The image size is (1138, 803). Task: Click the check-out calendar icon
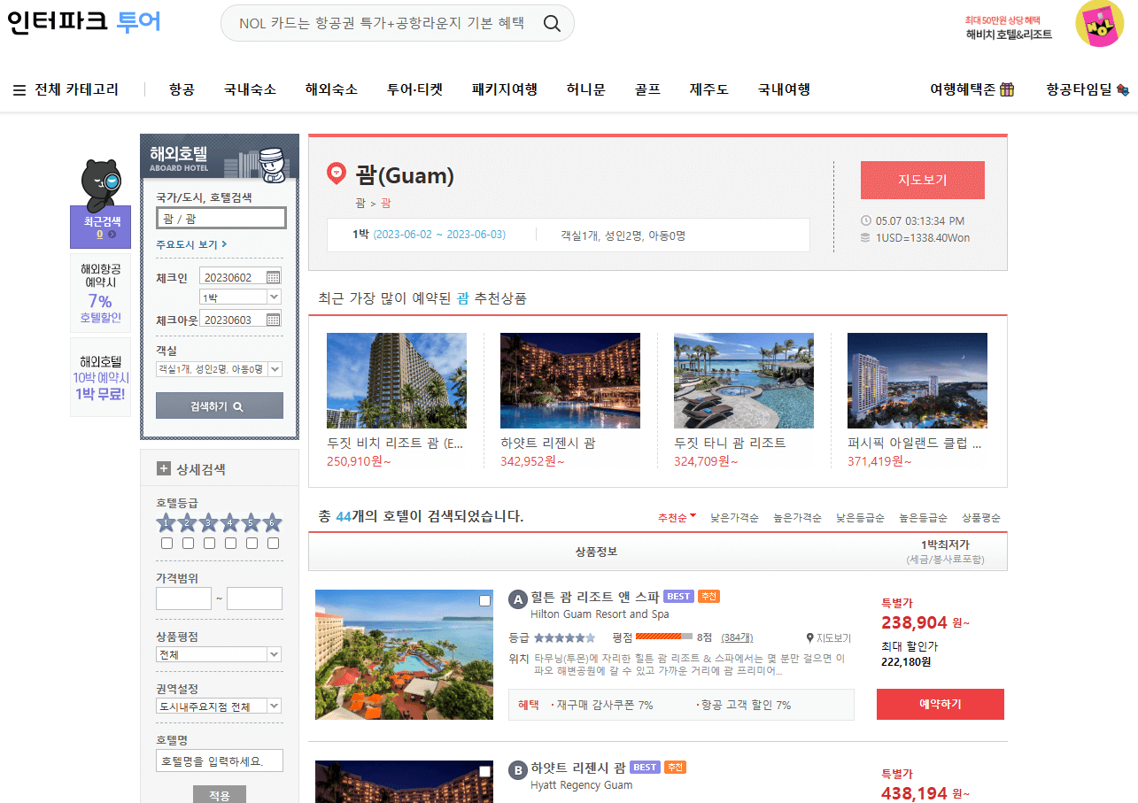click(x=273, y=320)
